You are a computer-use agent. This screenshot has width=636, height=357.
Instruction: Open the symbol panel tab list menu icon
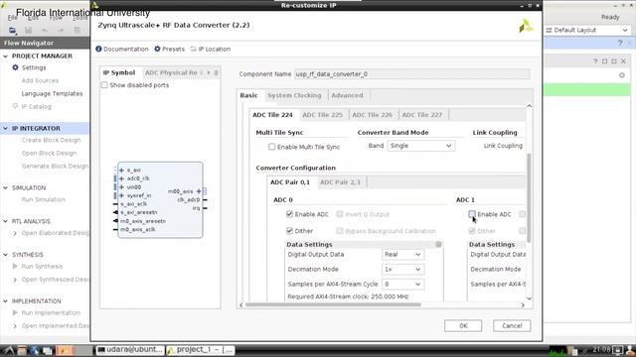[217, 72]
